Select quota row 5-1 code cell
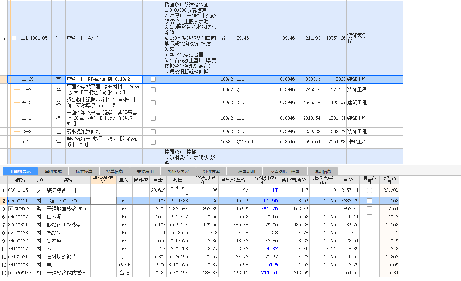 tap(29, 142)
